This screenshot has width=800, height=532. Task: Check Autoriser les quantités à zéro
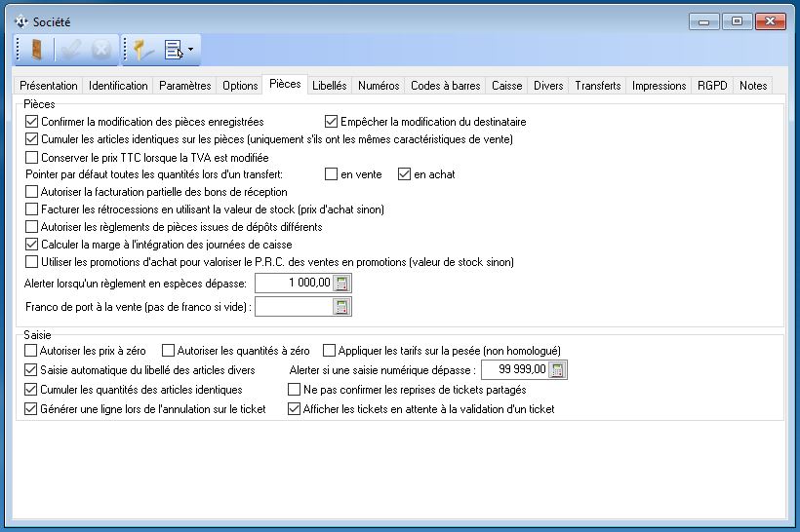point(168,351)
